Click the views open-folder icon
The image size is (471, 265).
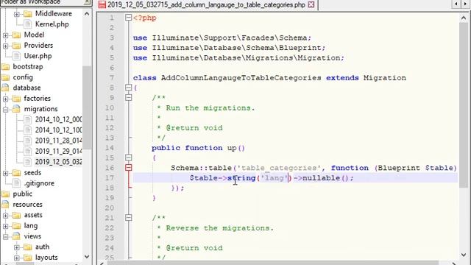click(x=16, y=236)
